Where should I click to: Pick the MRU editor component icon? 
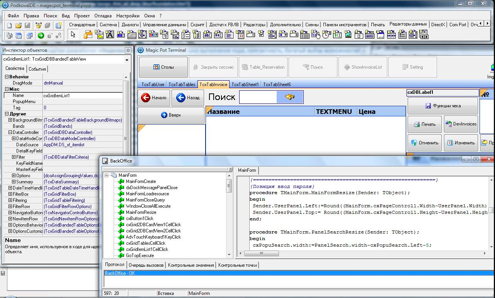tap(370, 35)
